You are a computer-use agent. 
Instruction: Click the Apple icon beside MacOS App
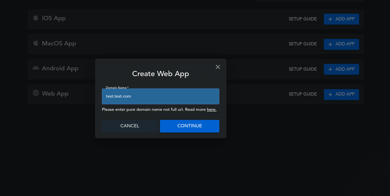(36, 43)
